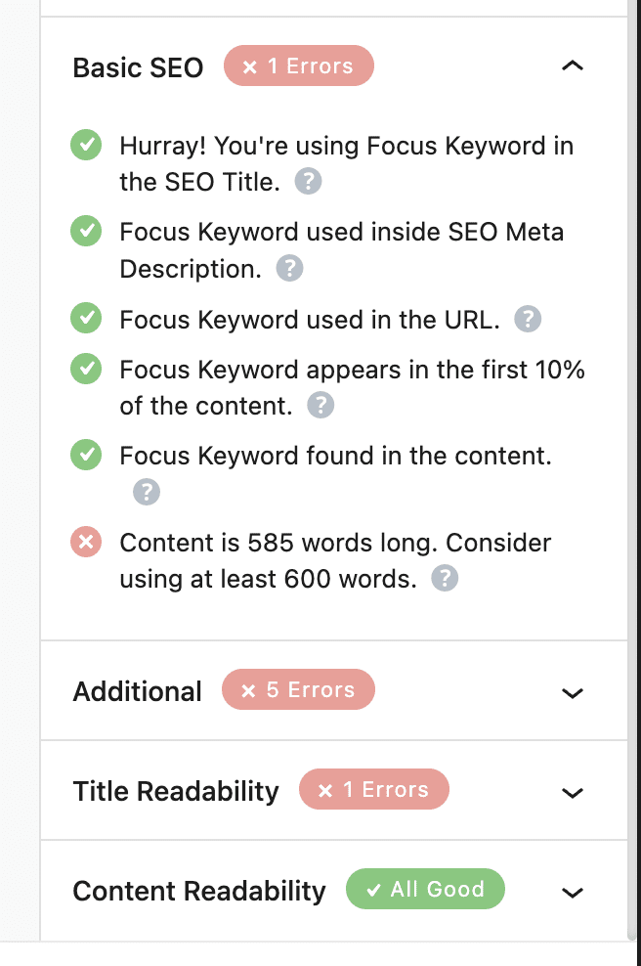This screenshot has height=966, width=641.
Task: Show help for keyword found in content
Action: point(147,492)
